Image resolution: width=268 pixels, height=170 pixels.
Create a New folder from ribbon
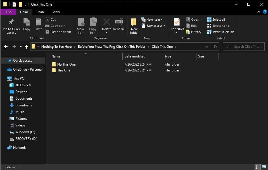(134, 26)
